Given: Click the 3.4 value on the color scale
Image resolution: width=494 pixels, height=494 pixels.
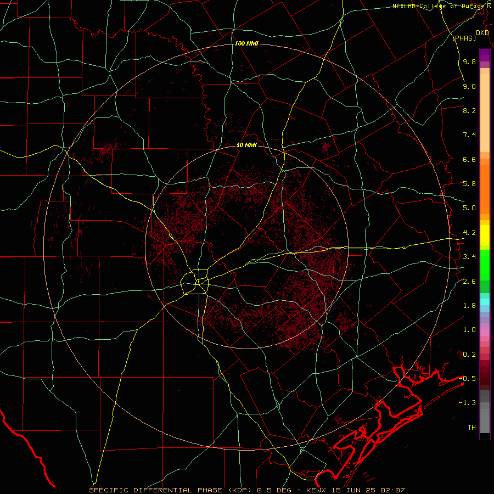Looking at the screenshot, I should (469, 257).
